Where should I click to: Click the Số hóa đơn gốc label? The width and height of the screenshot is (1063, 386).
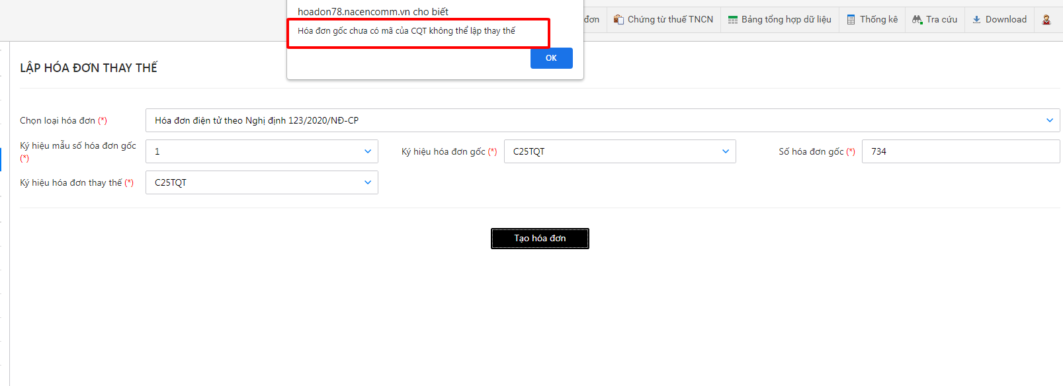811,151
